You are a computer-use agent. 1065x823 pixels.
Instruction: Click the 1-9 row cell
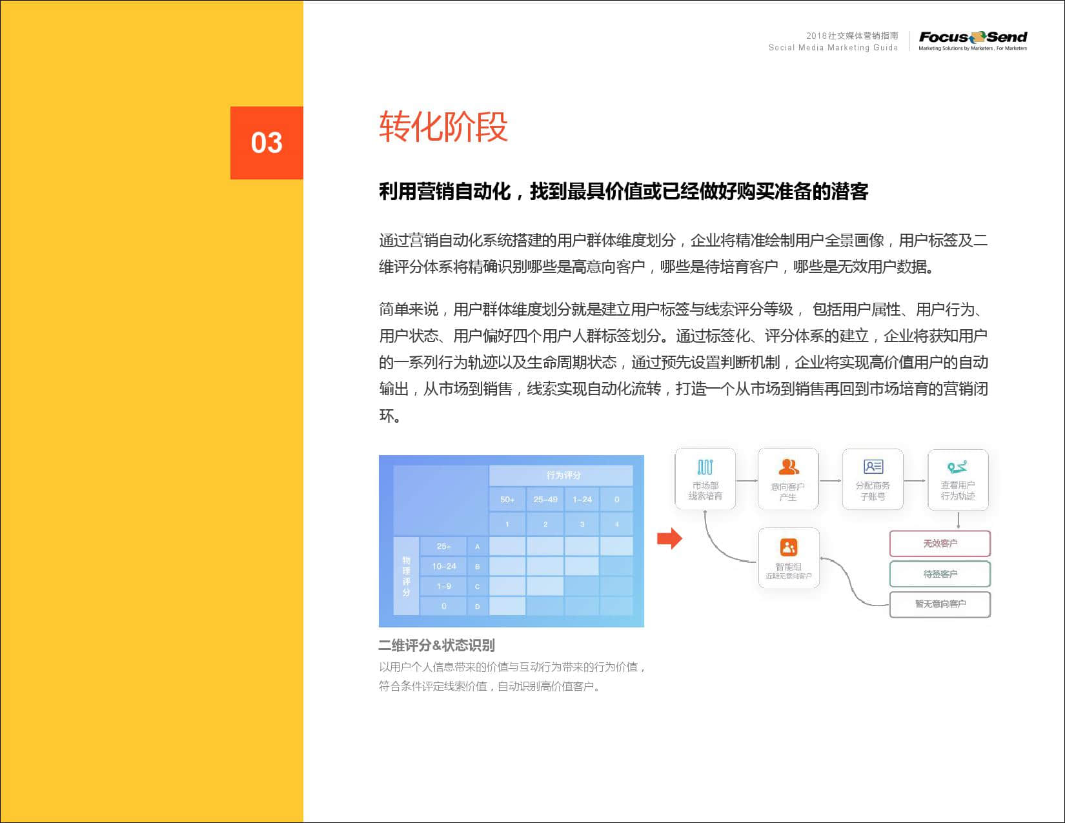pyautogui.click(x=443, y=586)
